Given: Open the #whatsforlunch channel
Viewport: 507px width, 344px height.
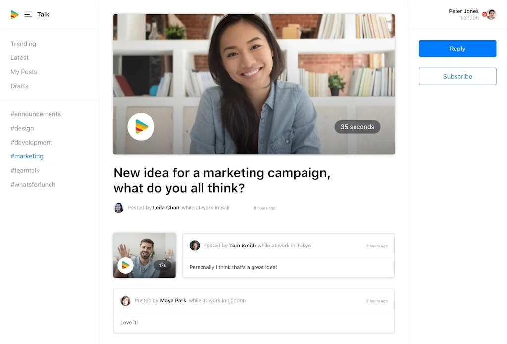Looking at the screenshot, I should click(33, 184).
